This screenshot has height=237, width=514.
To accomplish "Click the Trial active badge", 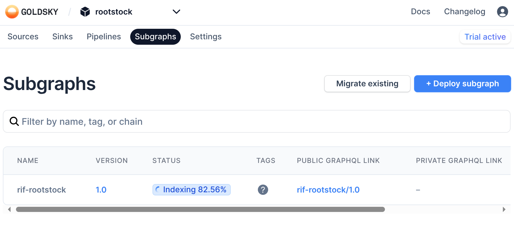I will click(x=485, y=37).
